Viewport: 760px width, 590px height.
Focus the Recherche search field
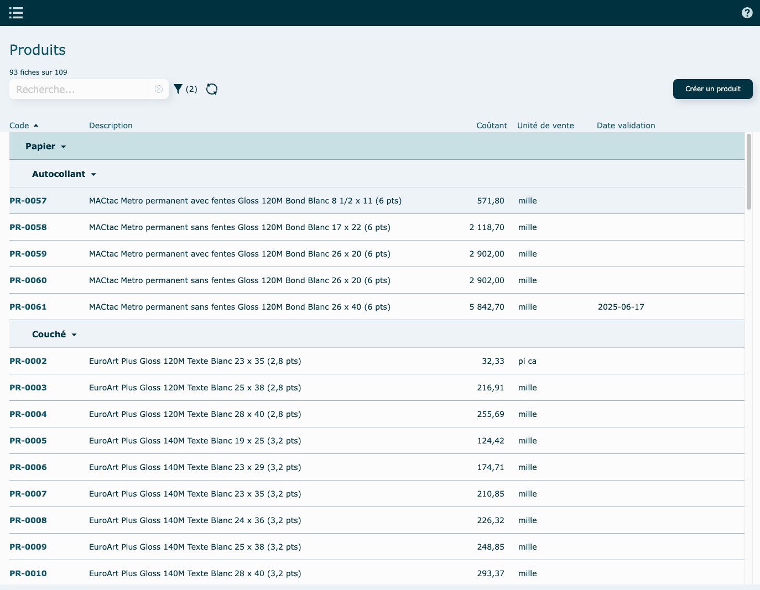click(80, 89)
